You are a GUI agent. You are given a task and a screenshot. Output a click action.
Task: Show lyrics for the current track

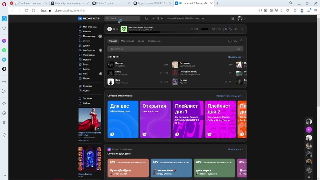tap(241, 29)
